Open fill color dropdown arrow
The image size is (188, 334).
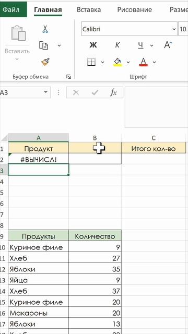(128, 62)
